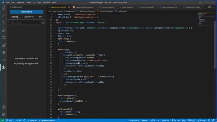Switch to the Env tab in Thunder Client

pyautogui.click(x=40, y=17)
